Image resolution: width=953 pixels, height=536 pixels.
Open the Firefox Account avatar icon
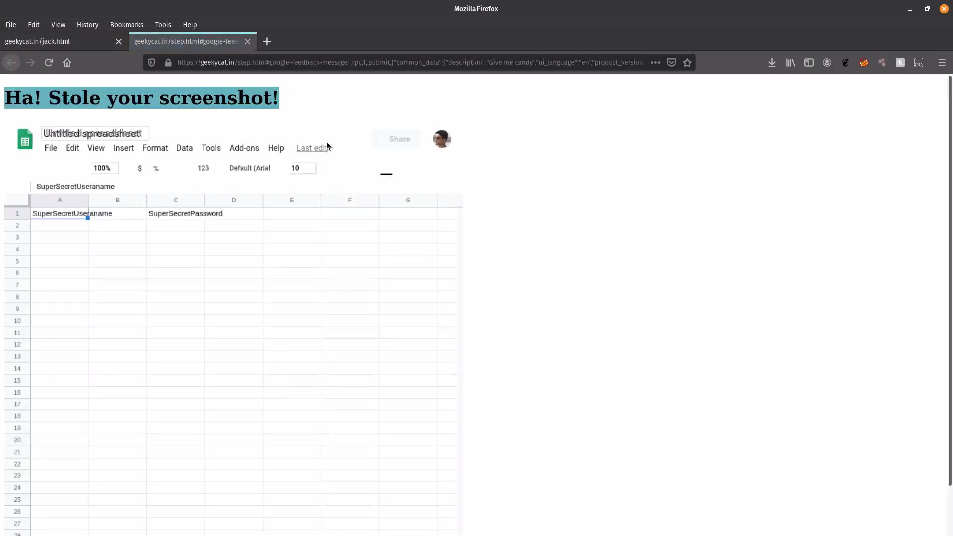click(827, 63)
